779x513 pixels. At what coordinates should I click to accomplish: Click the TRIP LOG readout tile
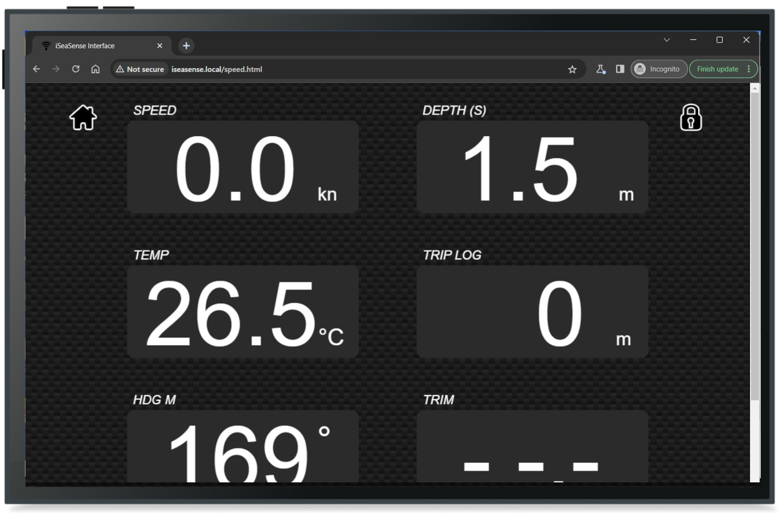[532, 312]
